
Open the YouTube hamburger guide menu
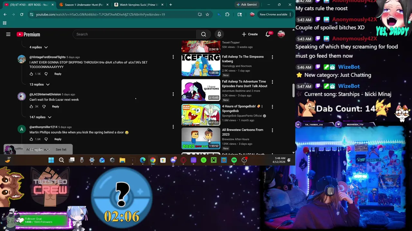(x=8, y=34)
